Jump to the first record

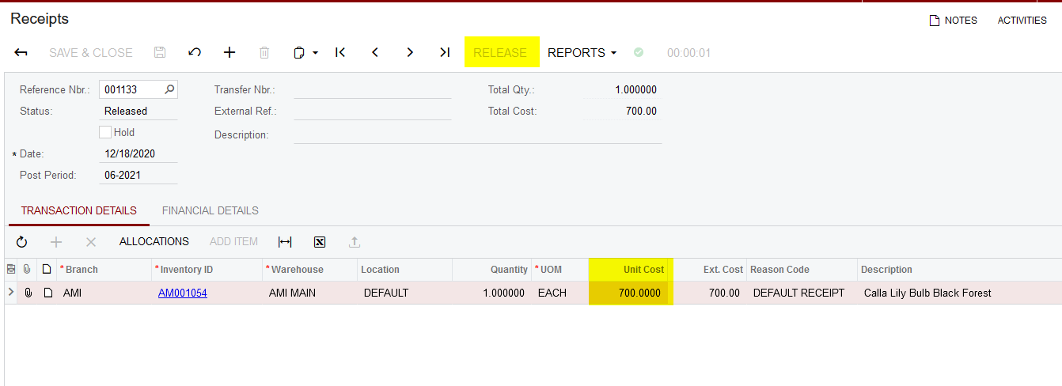tap(340, 53)
